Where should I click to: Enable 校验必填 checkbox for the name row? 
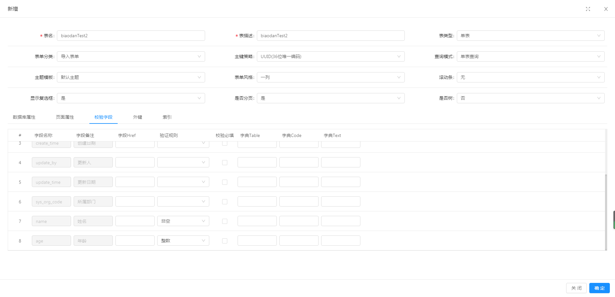click(224, 221)
